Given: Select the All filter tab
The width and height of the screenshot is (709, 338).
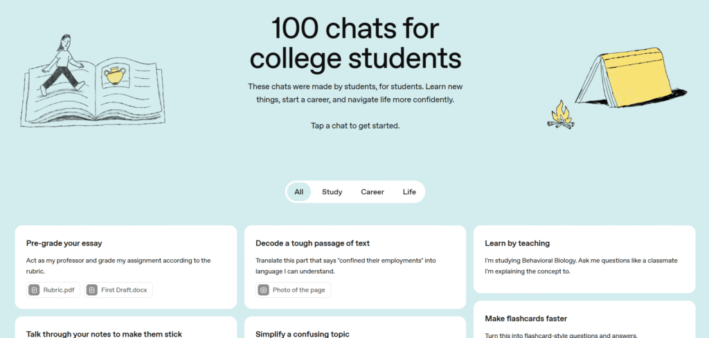Looking at the screenshot, I should [x=298, y=191].
